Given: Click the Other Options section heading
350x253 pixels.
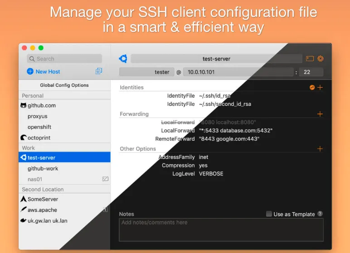Looking at the screenshot, I should [138, 149].
